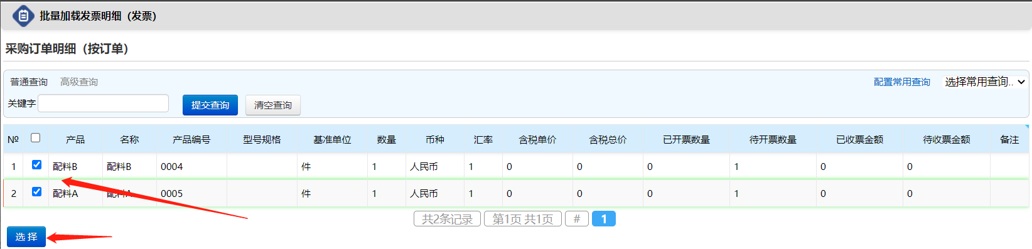Click the 清空查询 button
This screenshot has width=1032, height=249.
click(x=273, y=105)
